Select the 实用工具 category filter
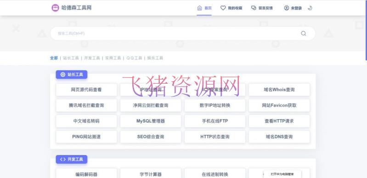367x178 pixels. tap(113, 58)
